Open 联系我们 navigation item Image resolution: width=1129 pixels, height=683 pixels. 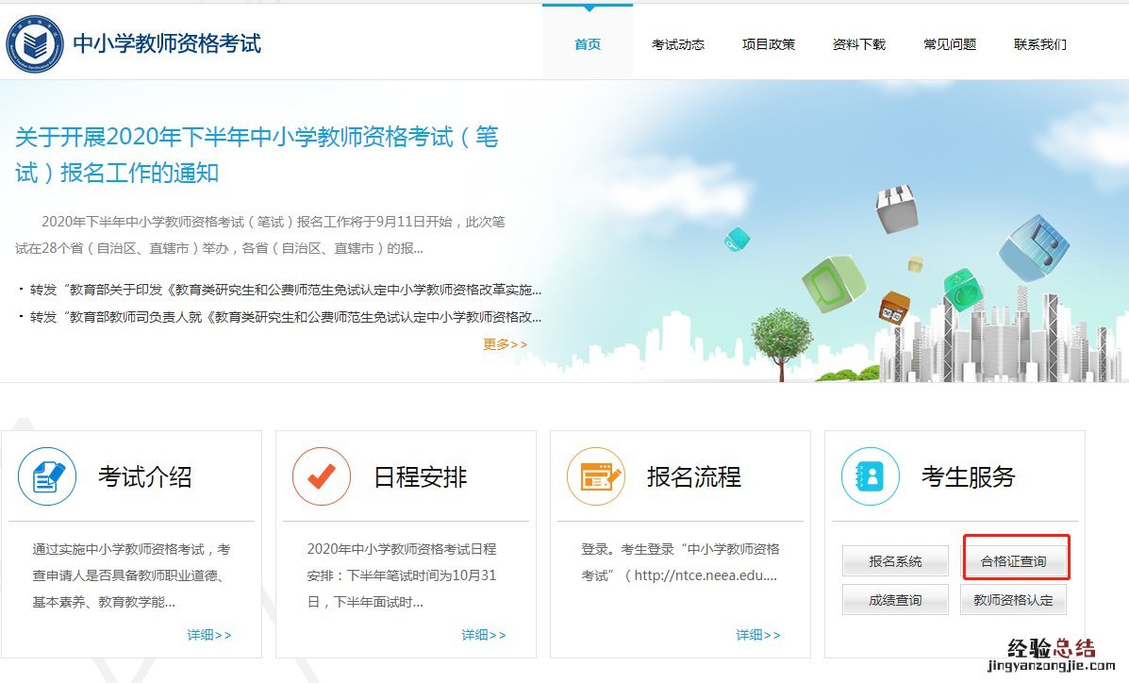(1040, 44)
